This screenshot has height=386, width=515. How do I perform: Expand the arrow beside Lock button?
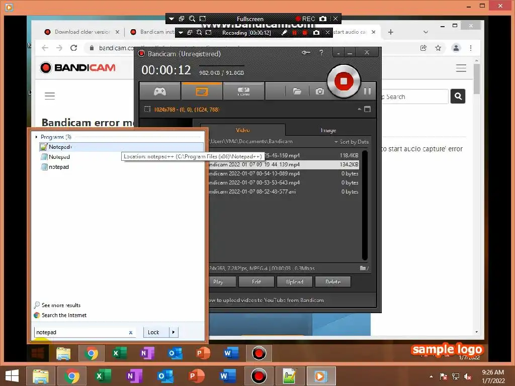click(x=174, y=332)
